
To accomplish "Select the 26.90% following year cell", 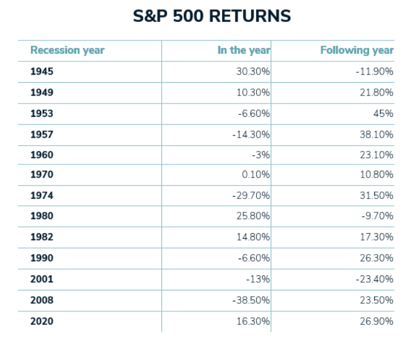I will pyautogui.click(x=376, y=321).
